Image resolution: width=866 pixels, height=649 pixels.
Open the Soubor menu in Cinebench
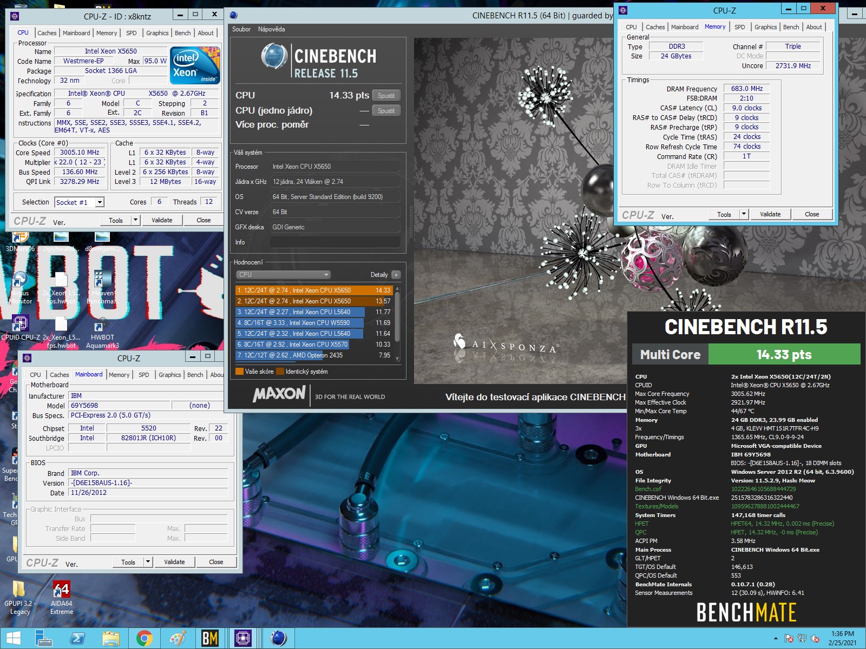241,29
